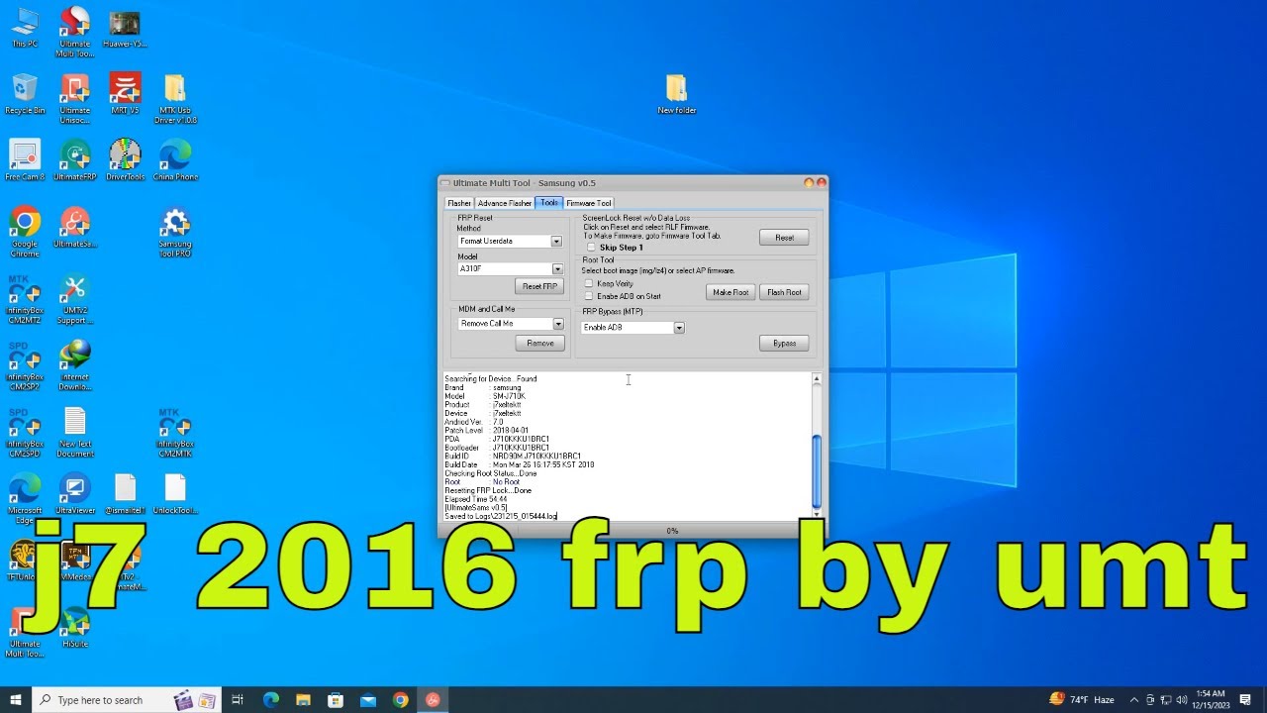
Task: Click the Reset FRP button
Action: tap(539, 286)
